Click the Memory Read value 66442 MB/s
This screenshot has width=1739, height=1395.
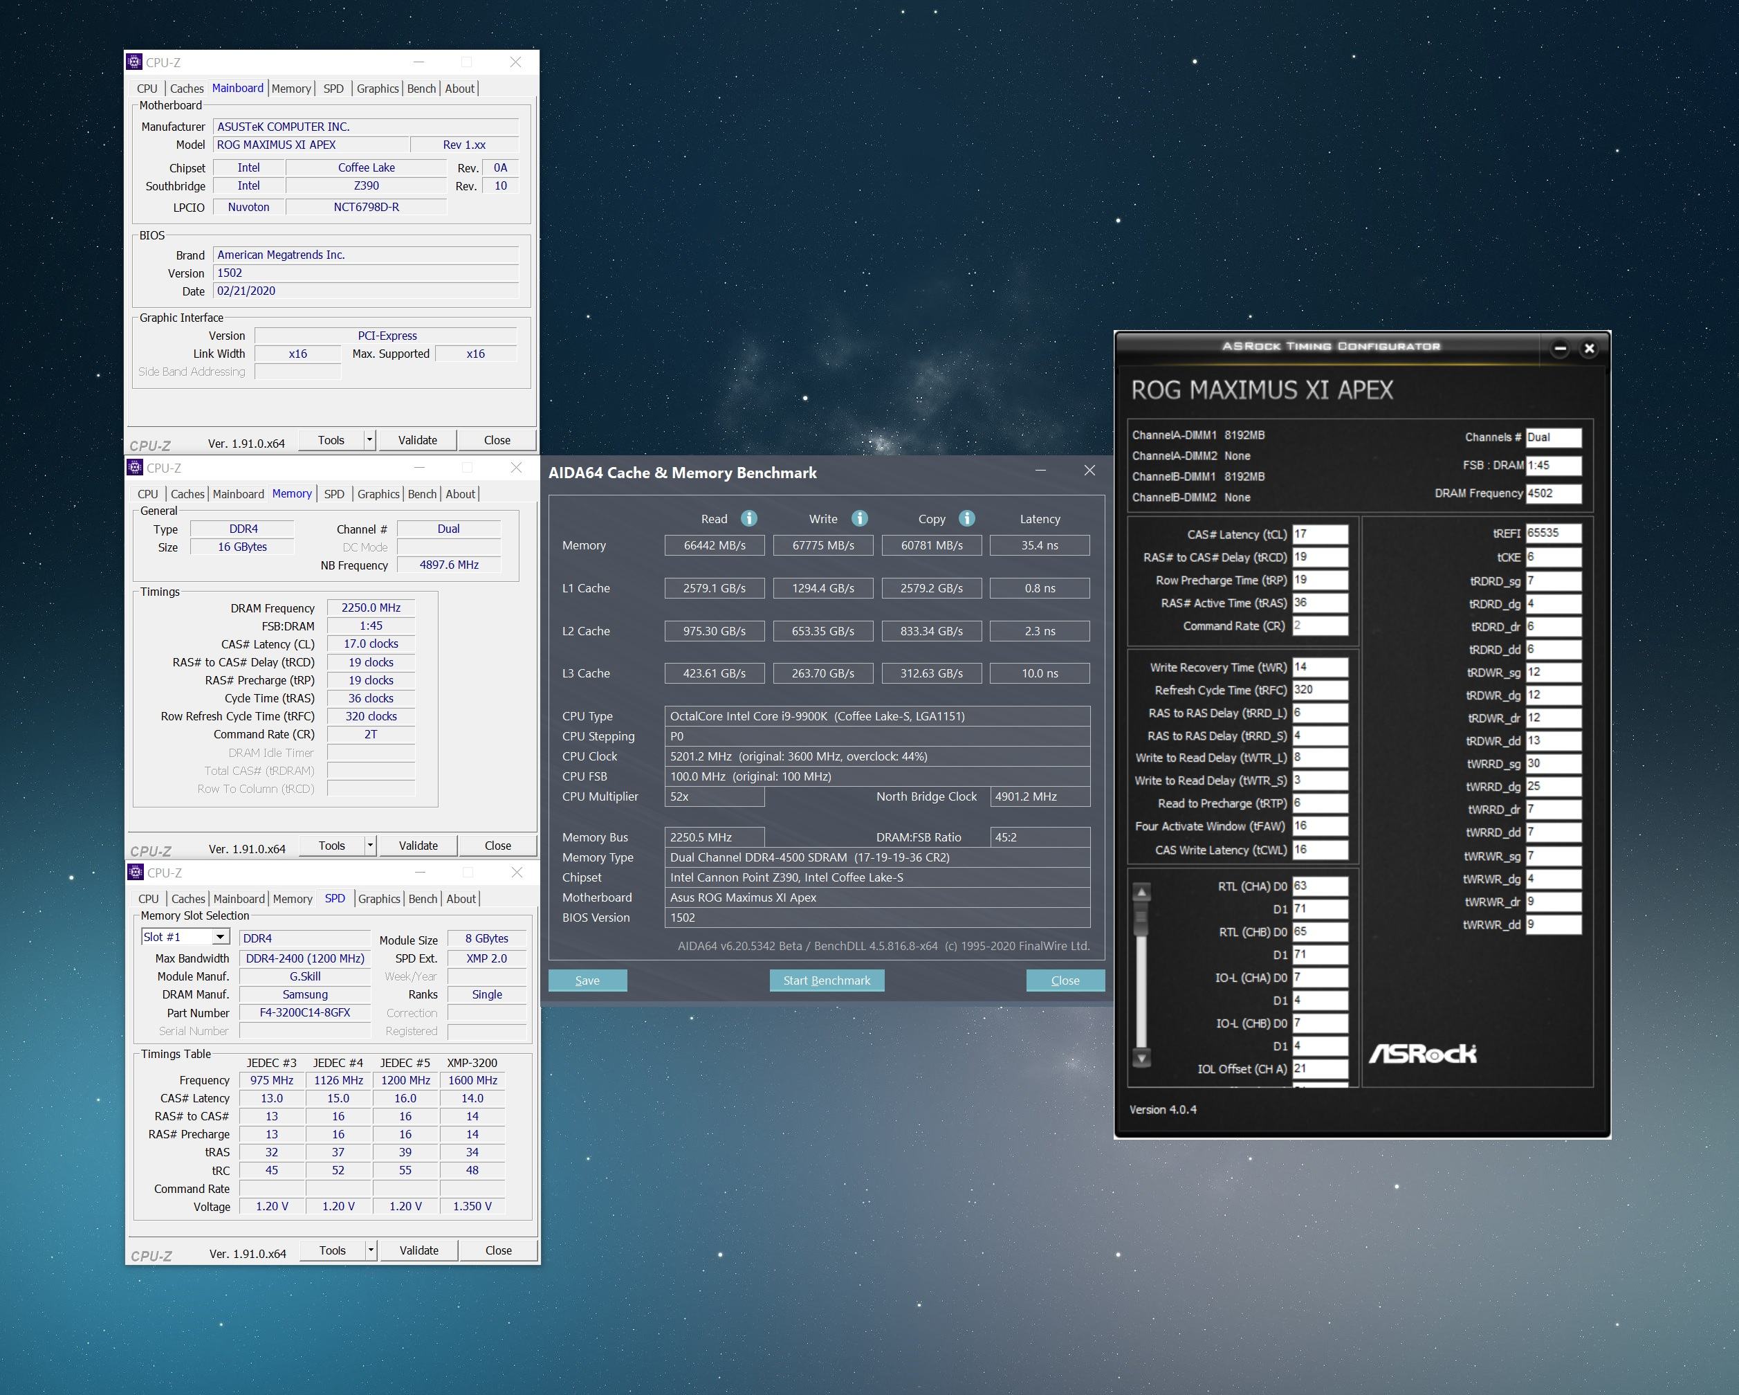(x=714, y=545)
